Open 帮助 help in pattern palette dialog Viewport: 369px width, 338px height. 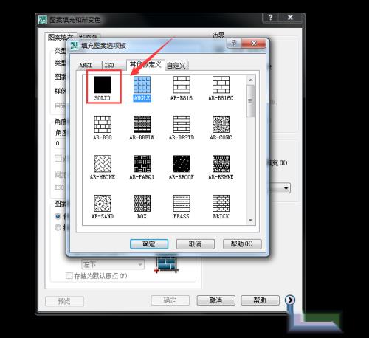point(242,244)
